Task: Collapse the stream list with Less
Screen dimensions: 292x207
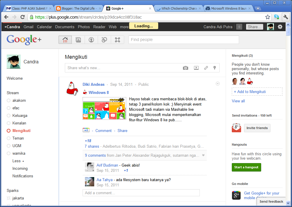Action: pyautogui.click(x=16, y=161)
